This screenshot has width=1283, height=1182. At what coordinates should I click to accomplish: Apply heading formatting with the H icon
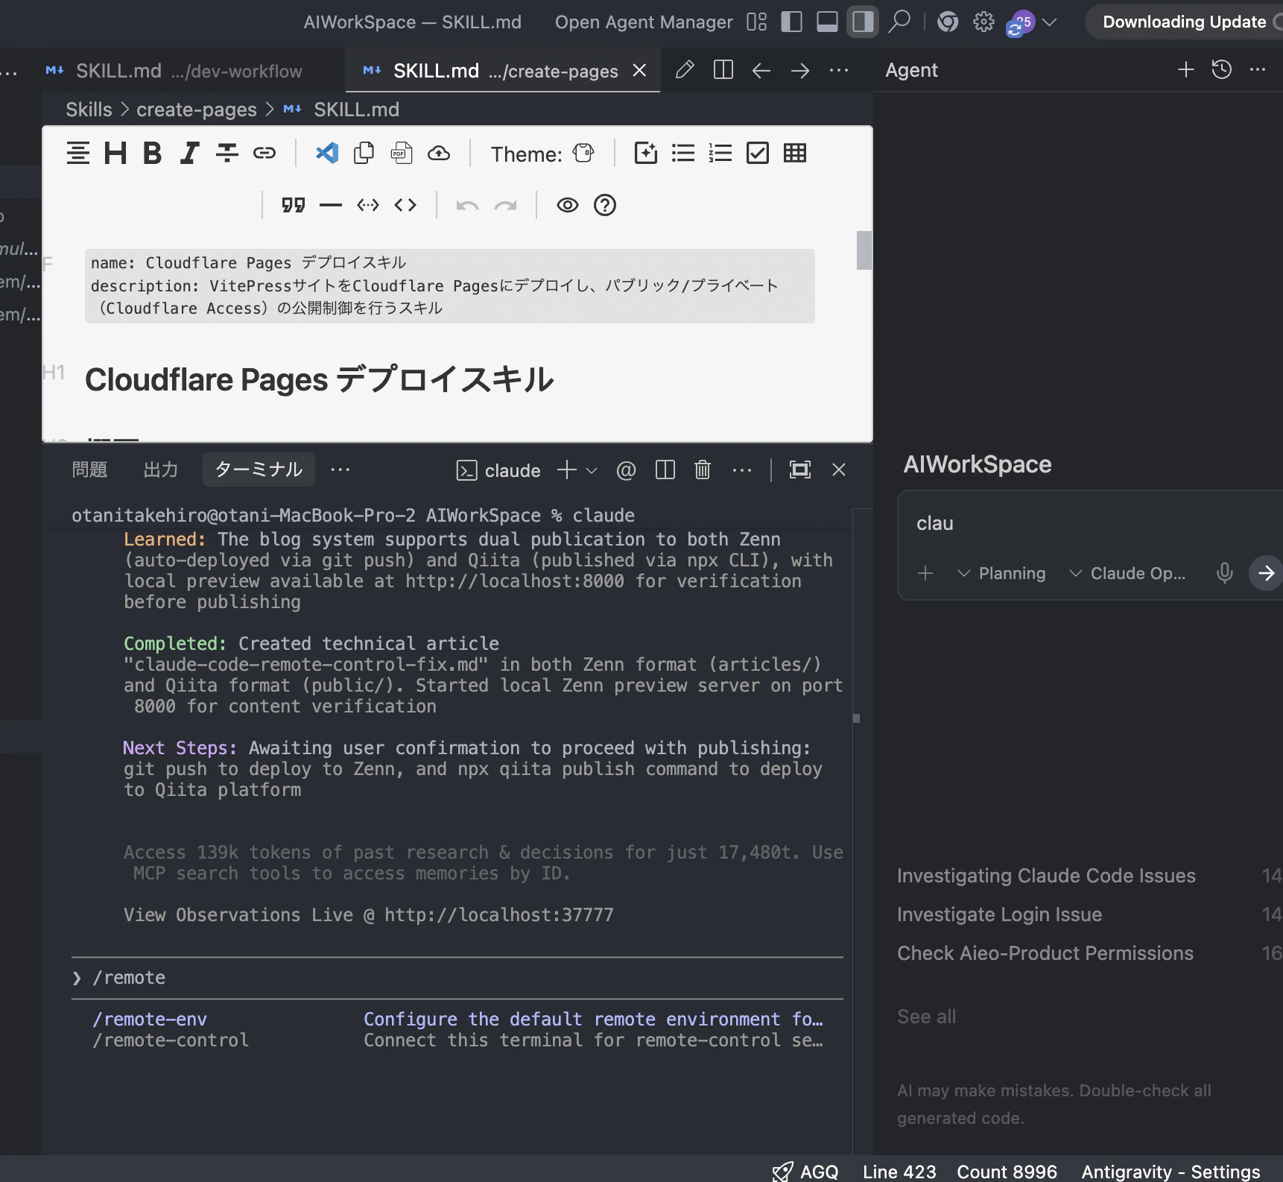(115, 154)
